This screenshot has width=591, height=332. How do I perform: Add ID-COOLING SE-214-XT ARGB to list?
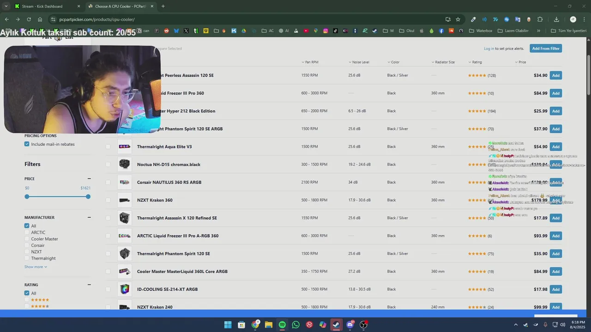click(556, 290)
